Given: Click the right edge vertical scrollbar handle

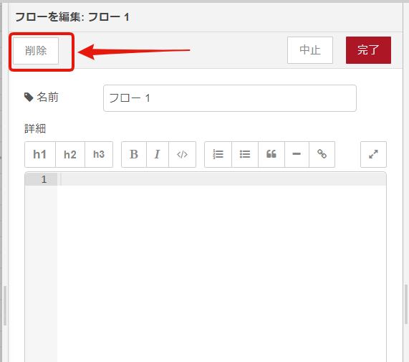Looking at the screenshot, I should (406, 305).
